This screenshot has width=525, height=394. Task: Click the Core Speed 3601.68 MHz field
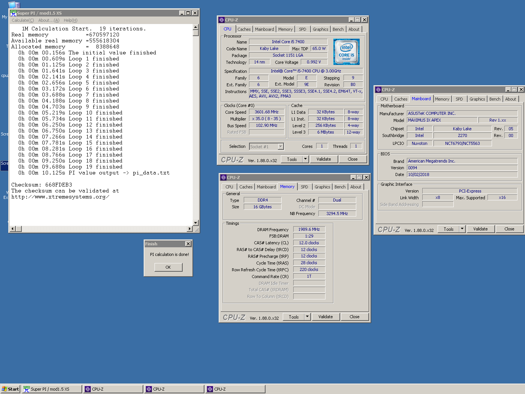tap(267, 112)
